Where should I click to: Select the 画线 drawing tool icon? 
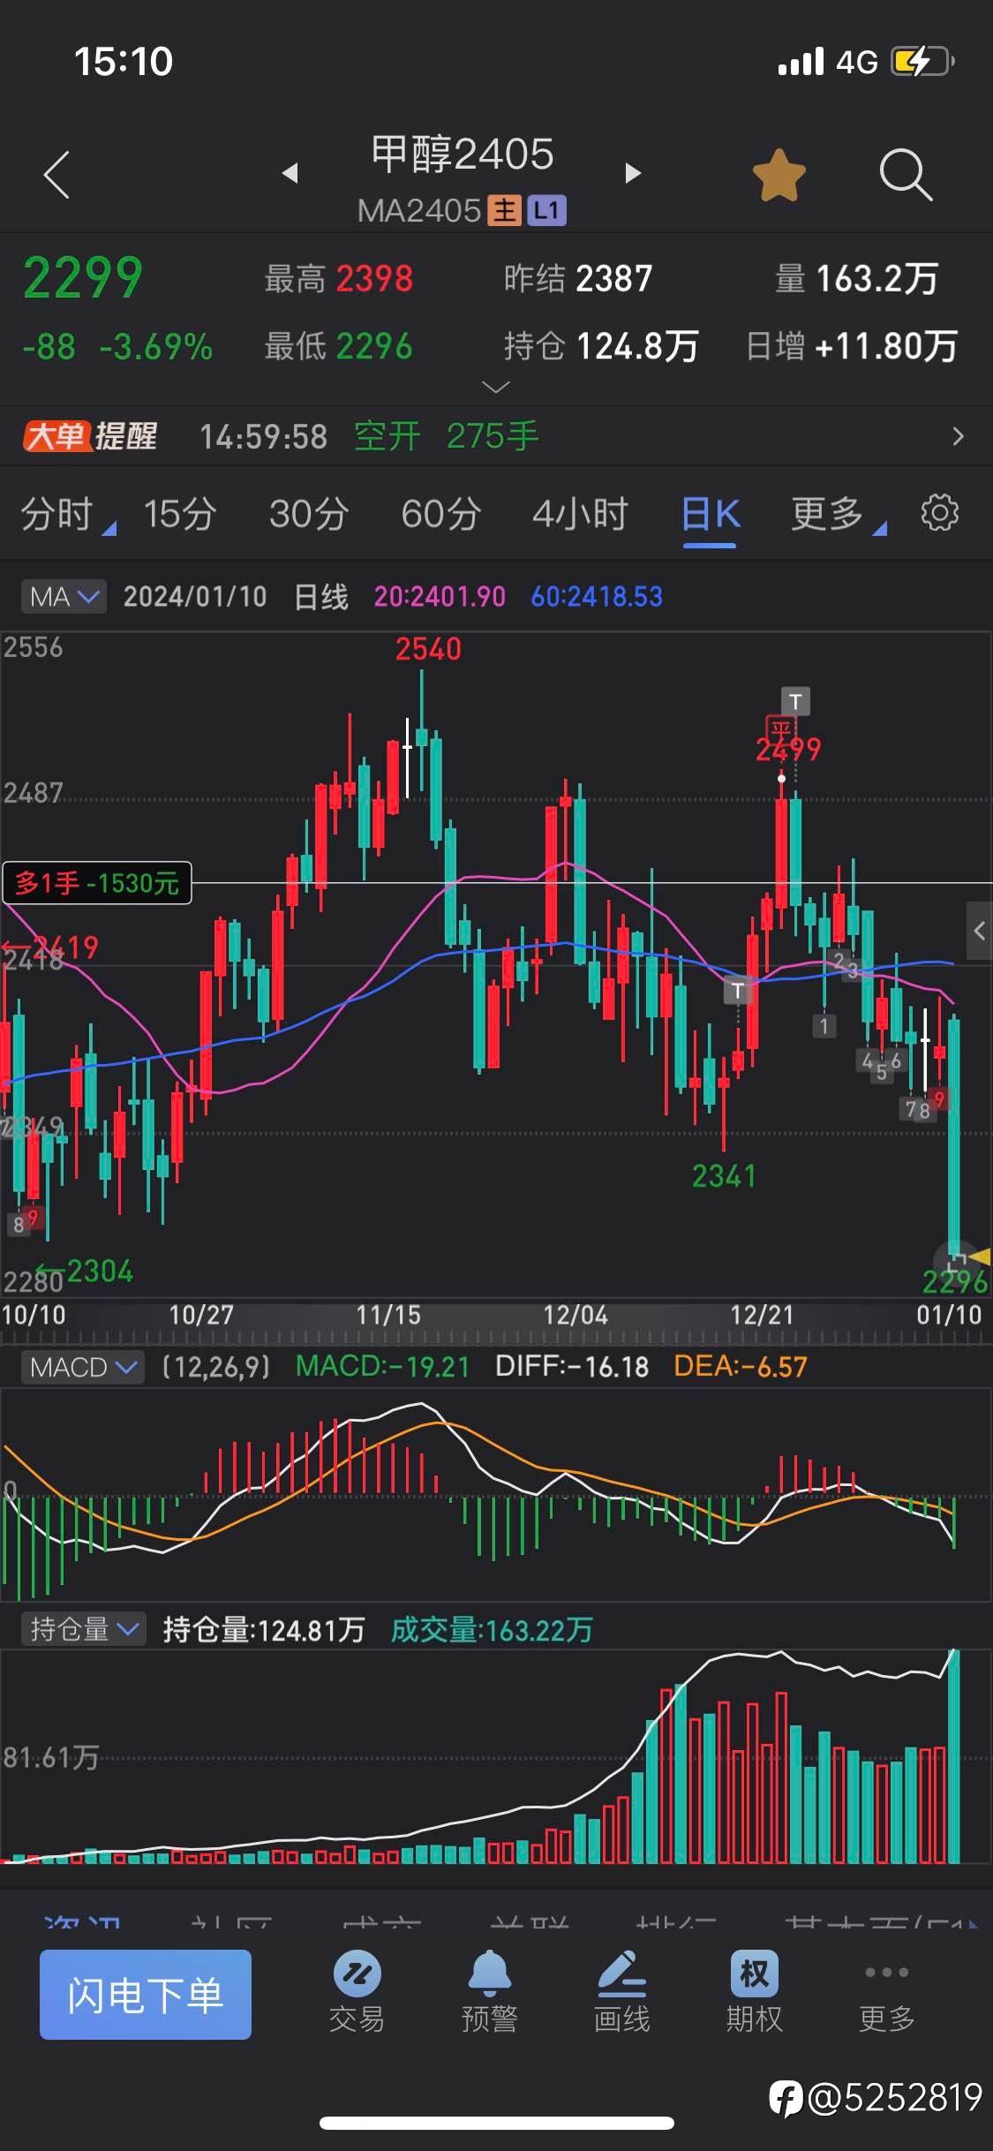[x=621, y=1993]
